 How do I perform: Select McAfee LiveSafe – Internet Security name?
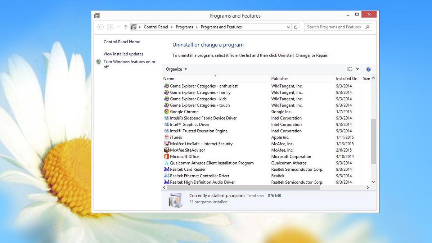coord(201,144)
